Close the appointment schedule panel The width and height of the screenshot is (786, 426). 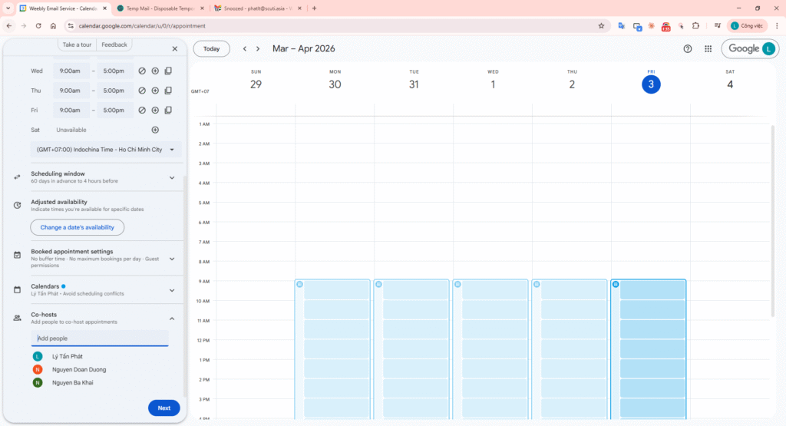[x=174, y=48]
